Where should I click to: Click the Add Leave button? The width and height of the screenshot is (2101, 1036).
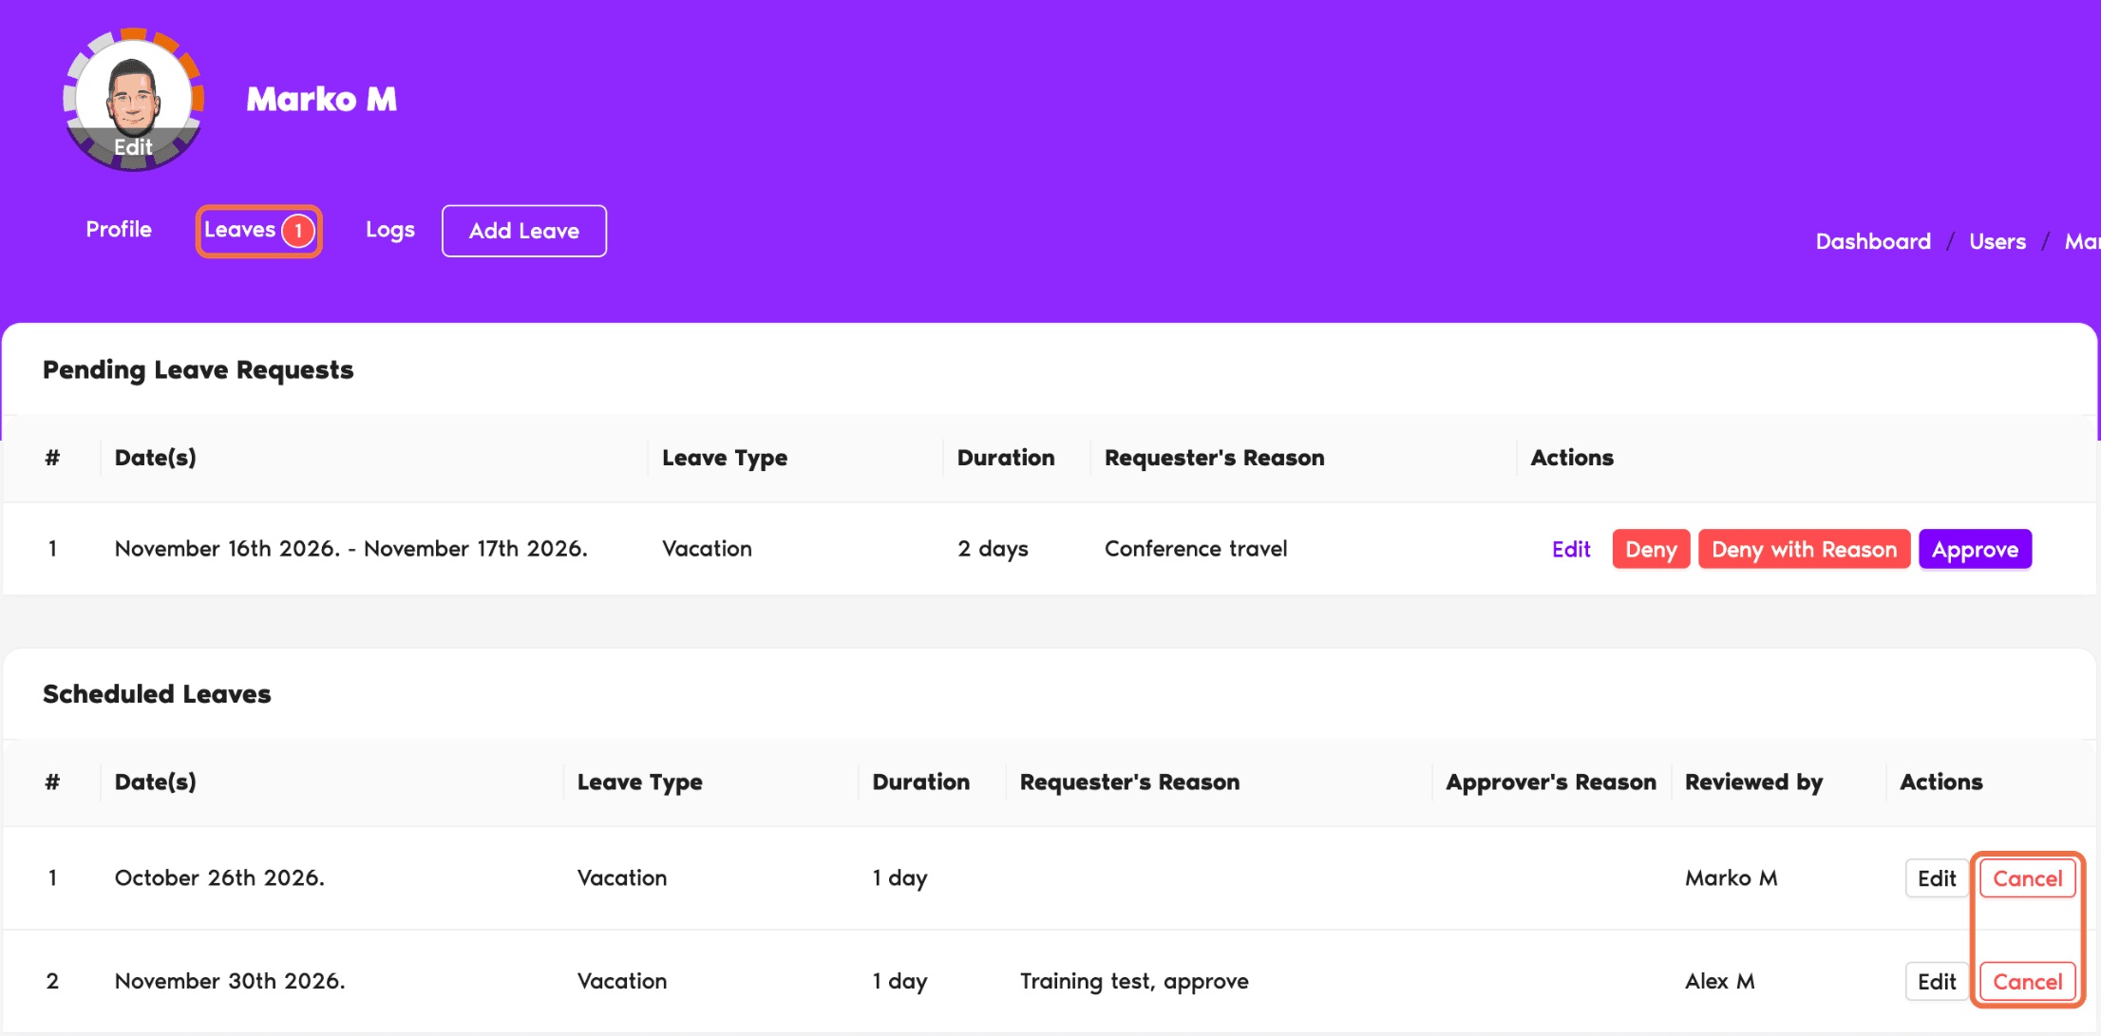tap(524, 231)
